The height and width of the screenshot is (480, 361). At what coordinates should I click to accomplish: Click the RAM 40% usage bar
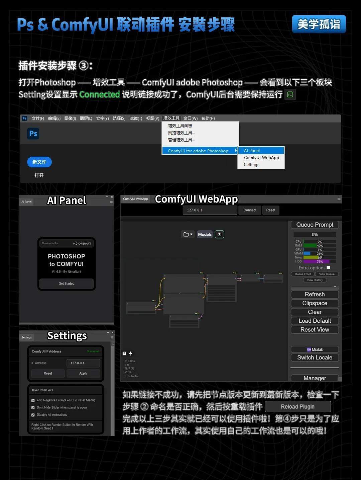pos(320,246)
